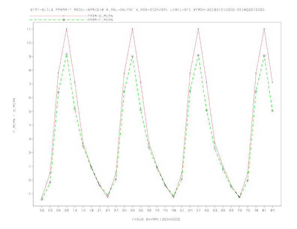
Task: Click x-axis tick label 75
Action: click(x=248, y=210)
